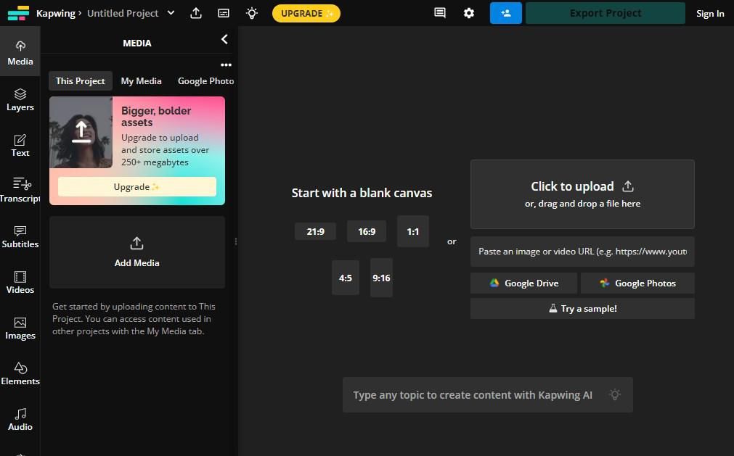
Task: Import from Google Drive button
Action: [523, 283]
